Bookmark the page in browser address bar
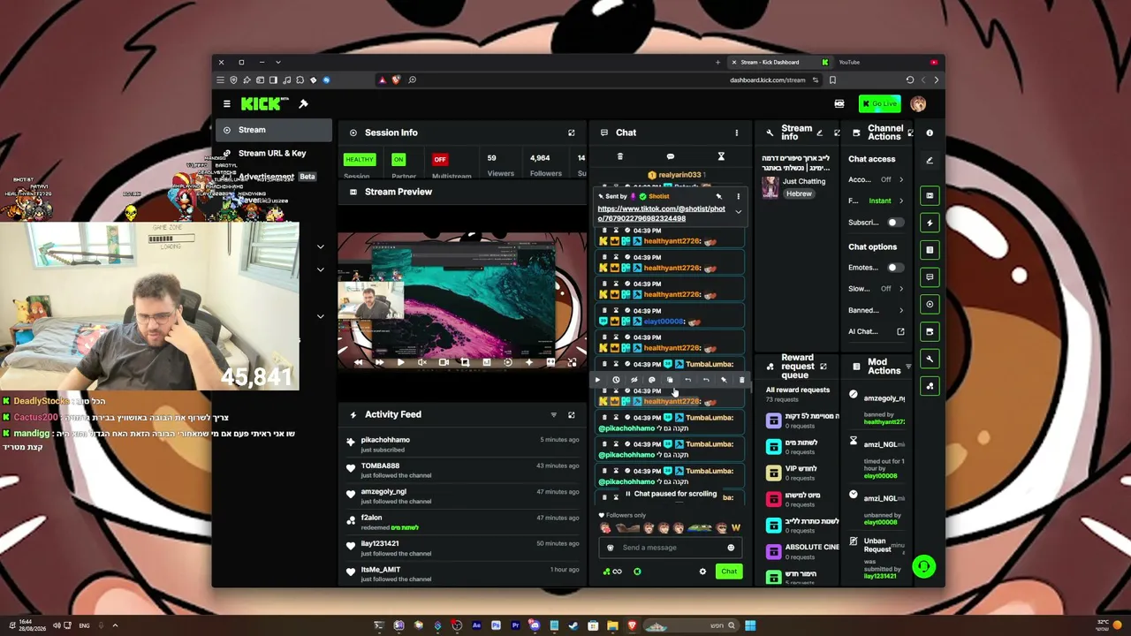1131x636 pixels. 832,80
